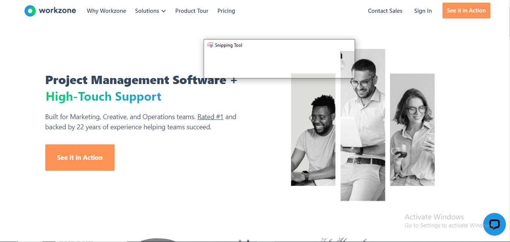Click the workzone wordmark text
This screenshot has width=510, height=242.
click(x=57, y=11)
